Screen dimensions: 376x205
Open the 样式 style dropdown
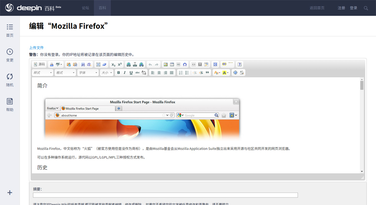point(43,73)
